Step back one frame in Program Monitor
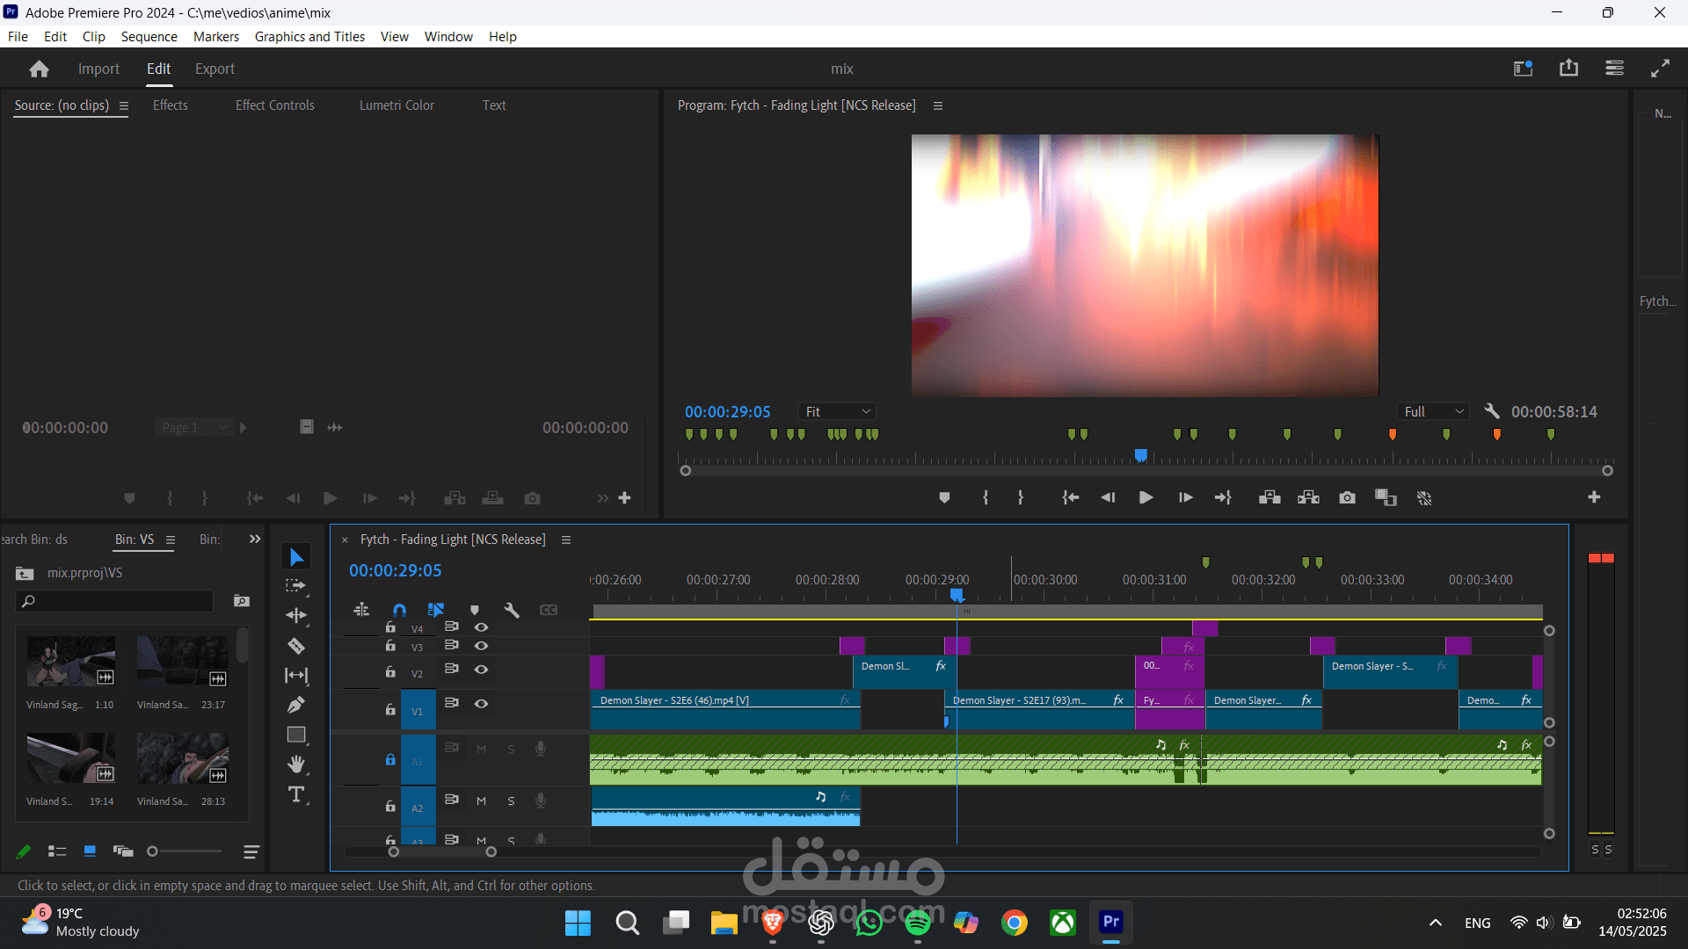This screenshot has height=949, width=1688. [1108, 498]
